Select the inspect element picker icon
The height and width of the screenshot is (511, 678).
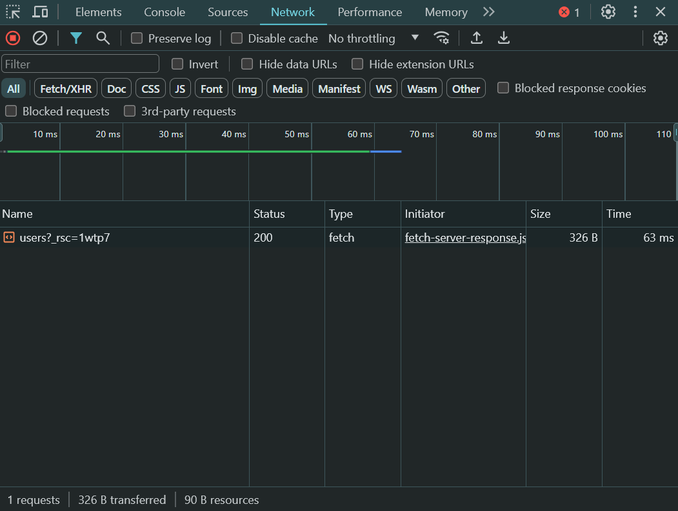13,12
